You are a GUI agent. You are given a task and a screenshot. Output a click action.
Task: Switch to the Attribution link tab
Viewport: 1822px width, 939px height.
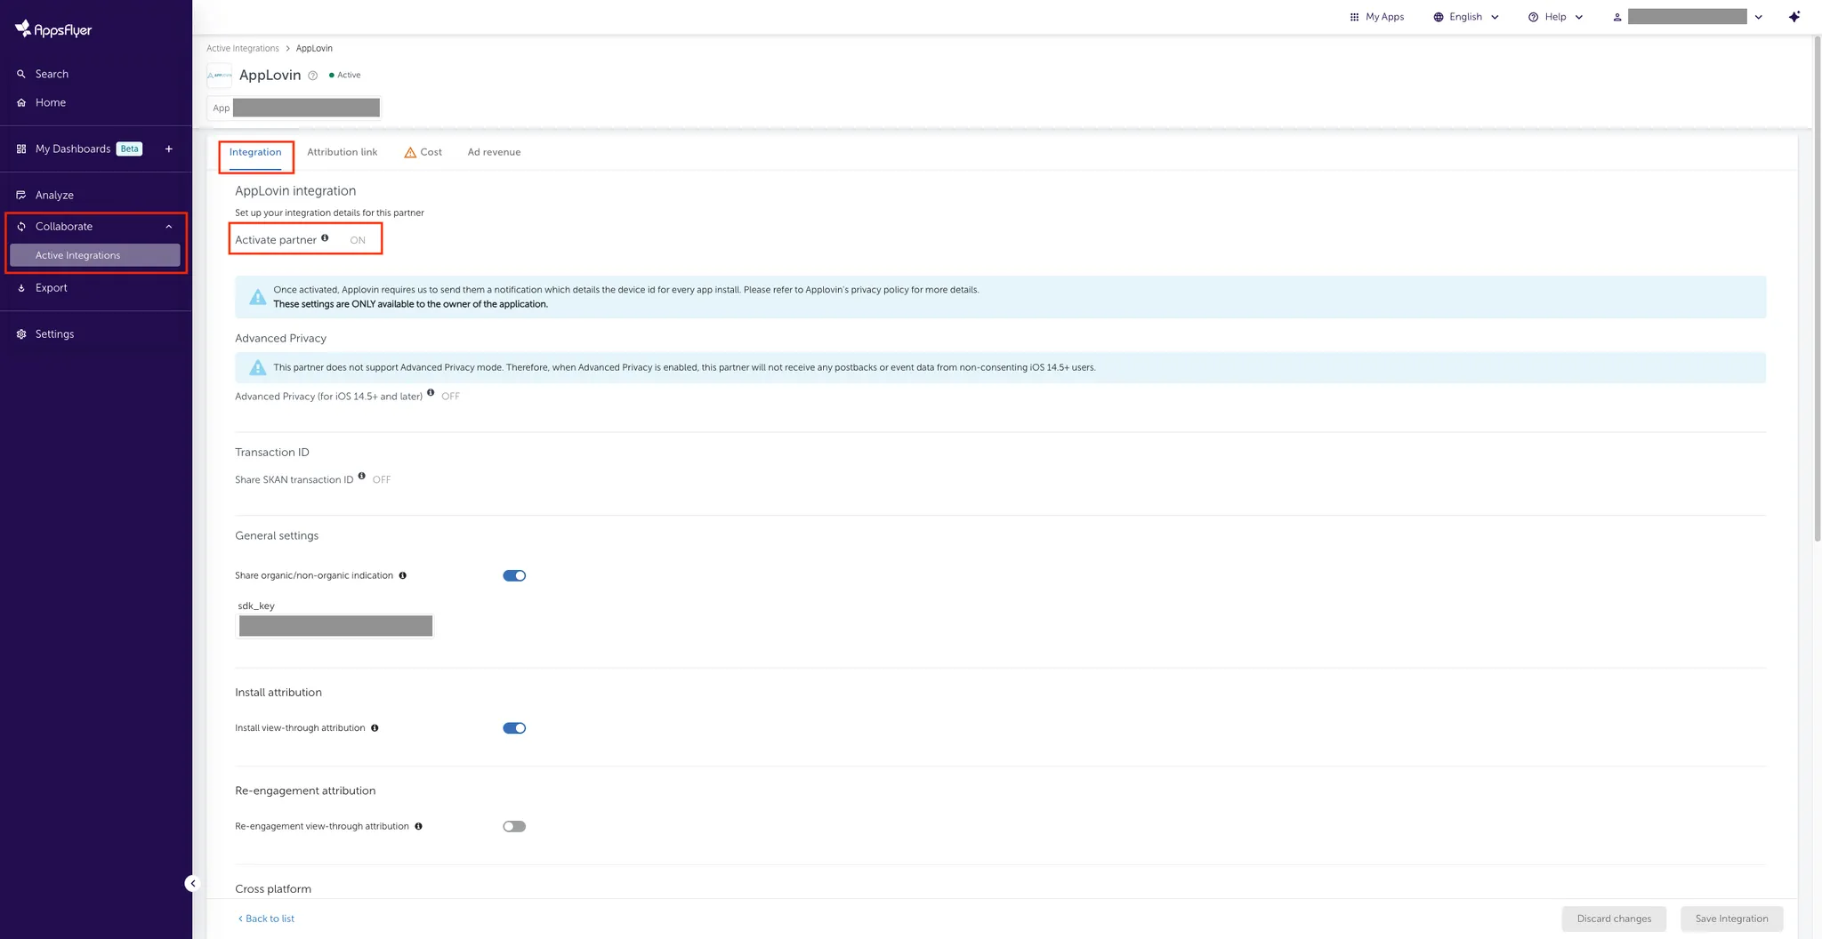coord(343,152)
